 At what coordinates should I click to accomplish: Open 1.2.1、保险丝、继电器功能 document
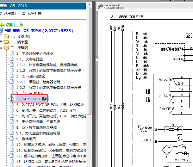click(38, 82)
